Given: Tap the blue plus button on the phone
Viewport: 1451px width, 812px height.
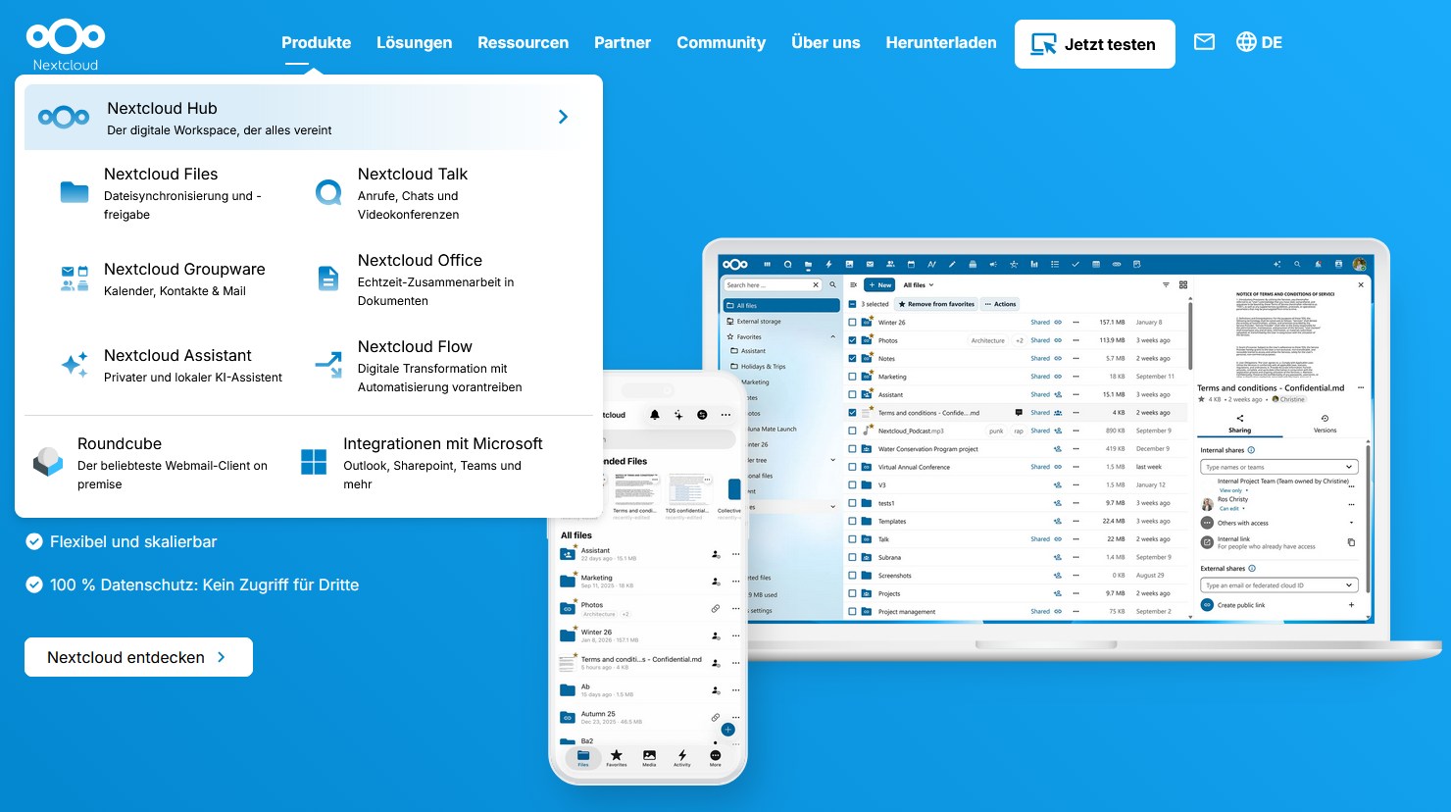Looking at the screenshot, I should (x=727, y=730).
